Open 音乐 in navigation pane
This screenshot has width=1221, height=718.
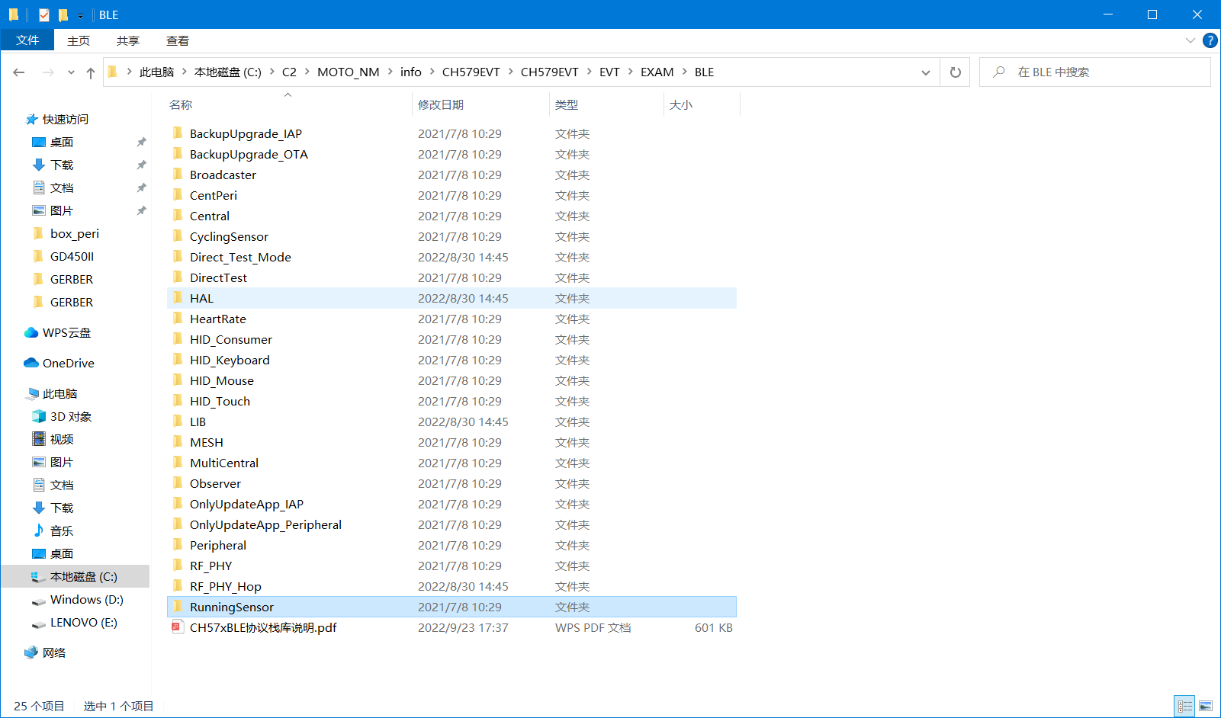tap(62, 531)
